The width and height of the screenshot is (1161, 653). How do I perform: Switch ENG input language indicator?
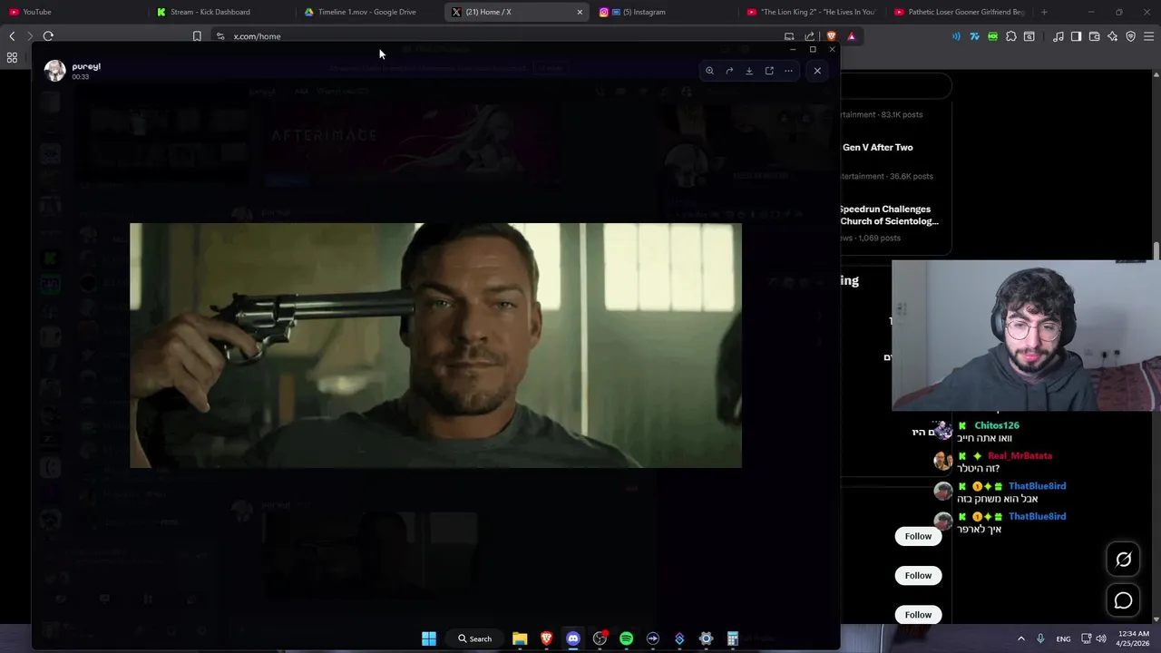[x=1063, y=638]
